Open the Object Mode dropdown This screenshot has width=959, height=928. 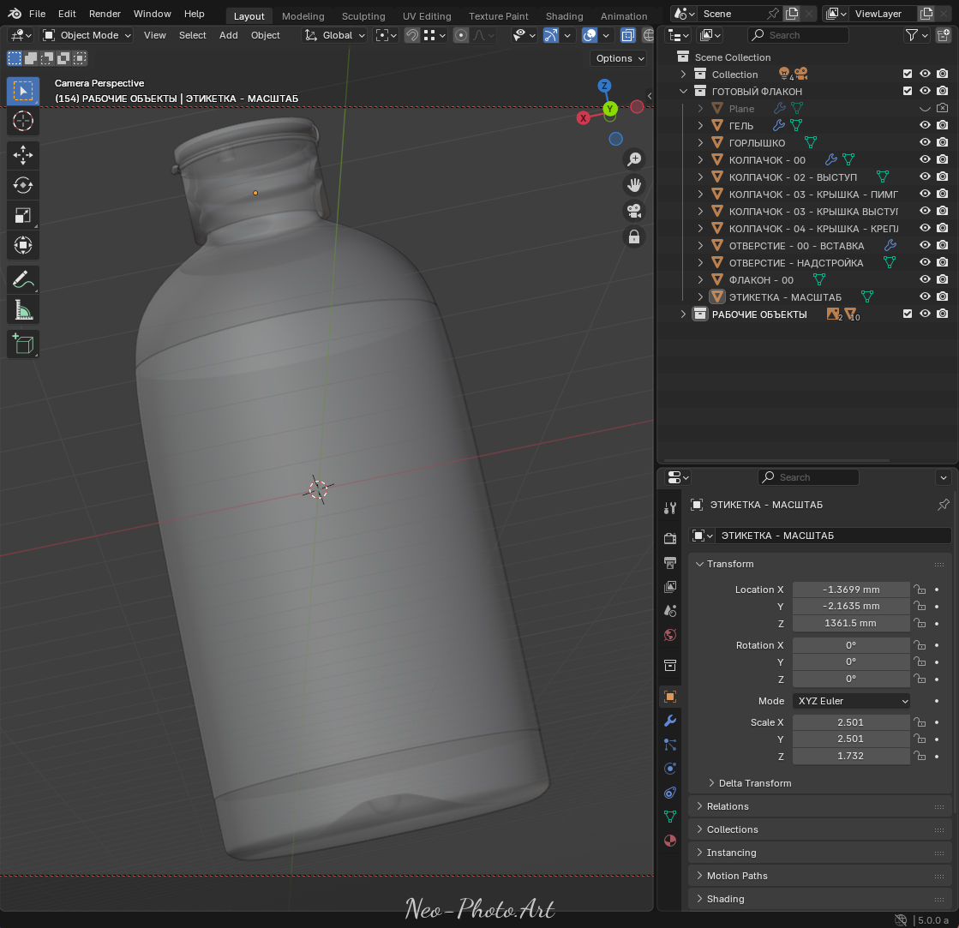87,35
